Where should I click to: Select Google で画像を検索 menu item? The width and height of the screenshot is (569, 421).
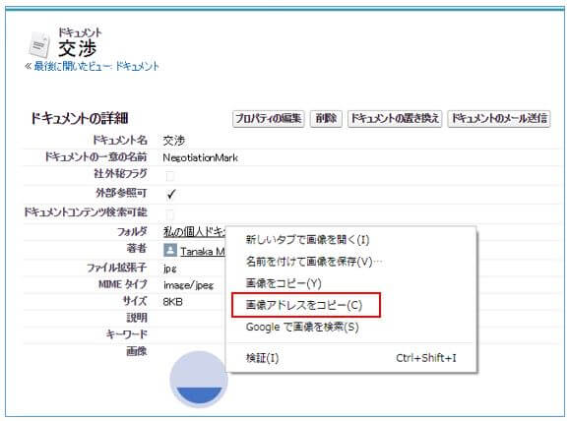[x=302, y=327]
